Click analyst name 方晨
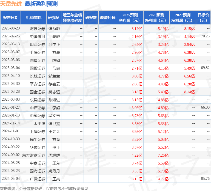This screenshot has height=191, width=211. (56, 52)
